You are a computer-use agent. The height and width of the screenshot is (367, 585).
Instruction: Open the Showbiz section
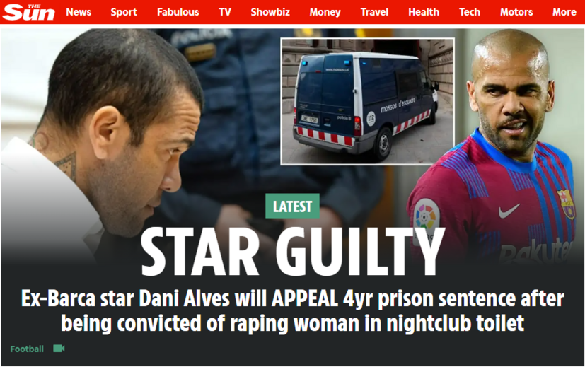(x=270, y=12)
